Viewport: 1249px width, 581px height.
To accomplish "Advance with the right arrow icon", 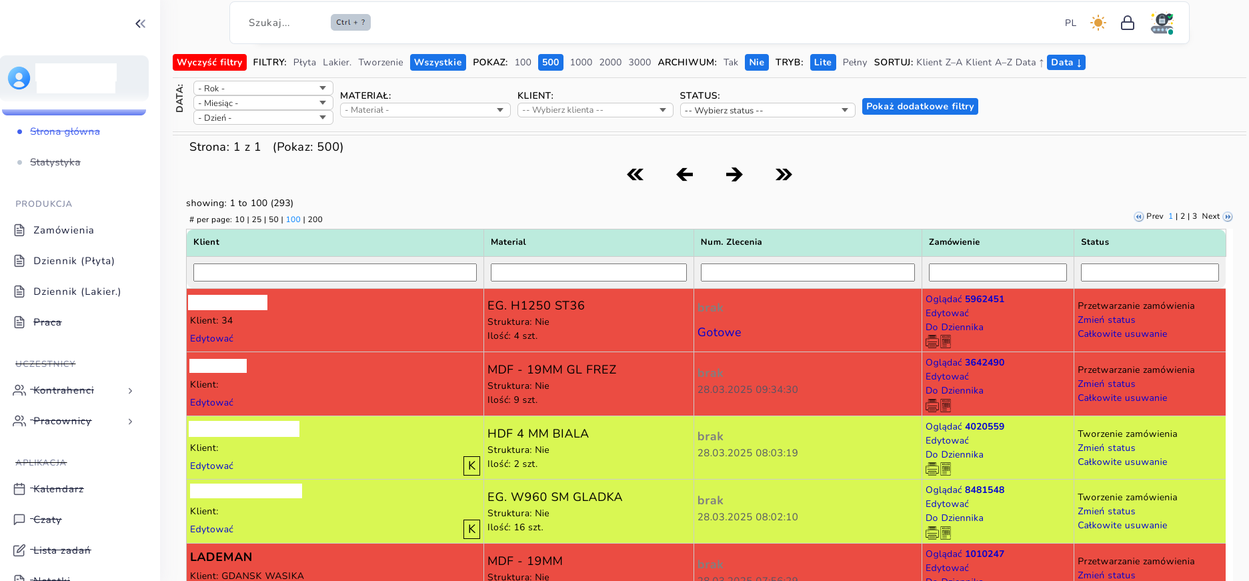I will (734, 175).
